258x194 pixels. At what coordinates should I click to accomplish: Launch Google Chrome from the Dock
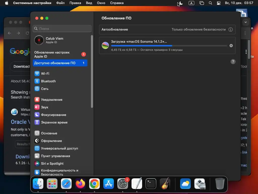(94, 184)
